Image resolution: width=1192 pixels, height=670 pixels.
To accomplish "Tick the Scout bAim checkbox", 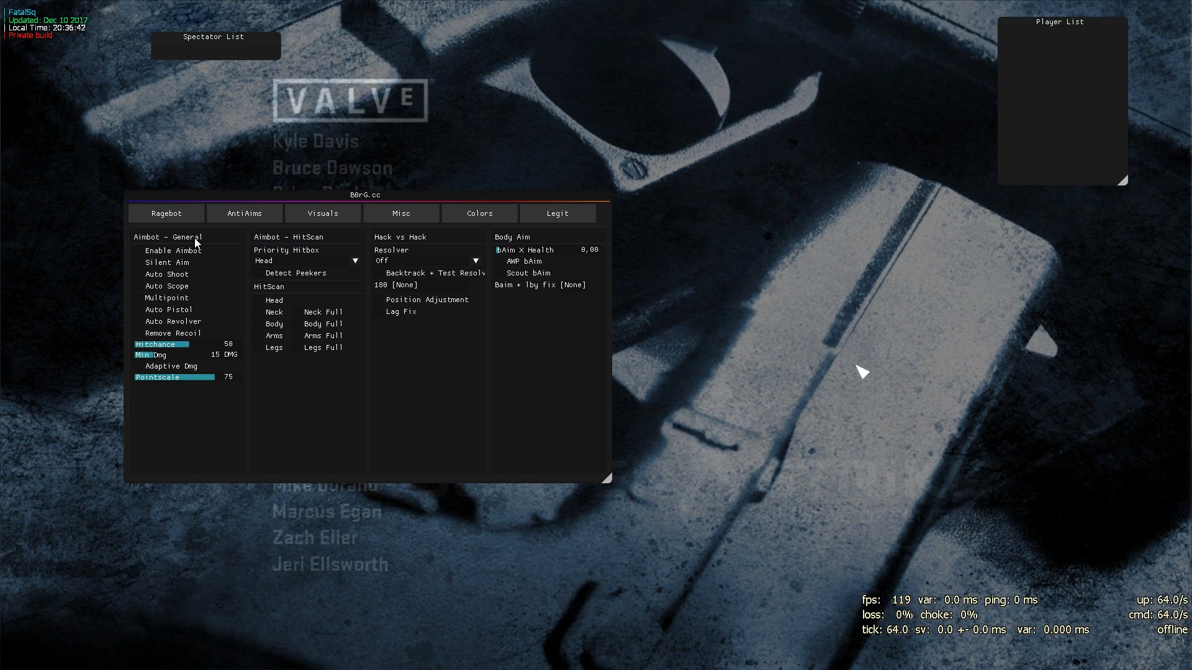I will [500, 274].
